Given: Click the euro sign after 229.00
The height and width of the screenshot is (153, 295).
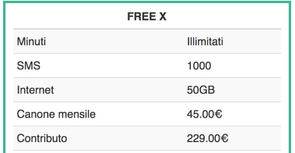Looking at the screenshot, I should click(225, 138).
